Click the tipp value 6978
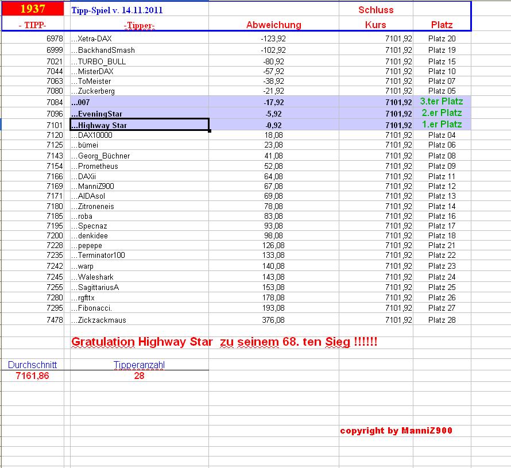Screen dimensions: 511x468 point(55,38)
